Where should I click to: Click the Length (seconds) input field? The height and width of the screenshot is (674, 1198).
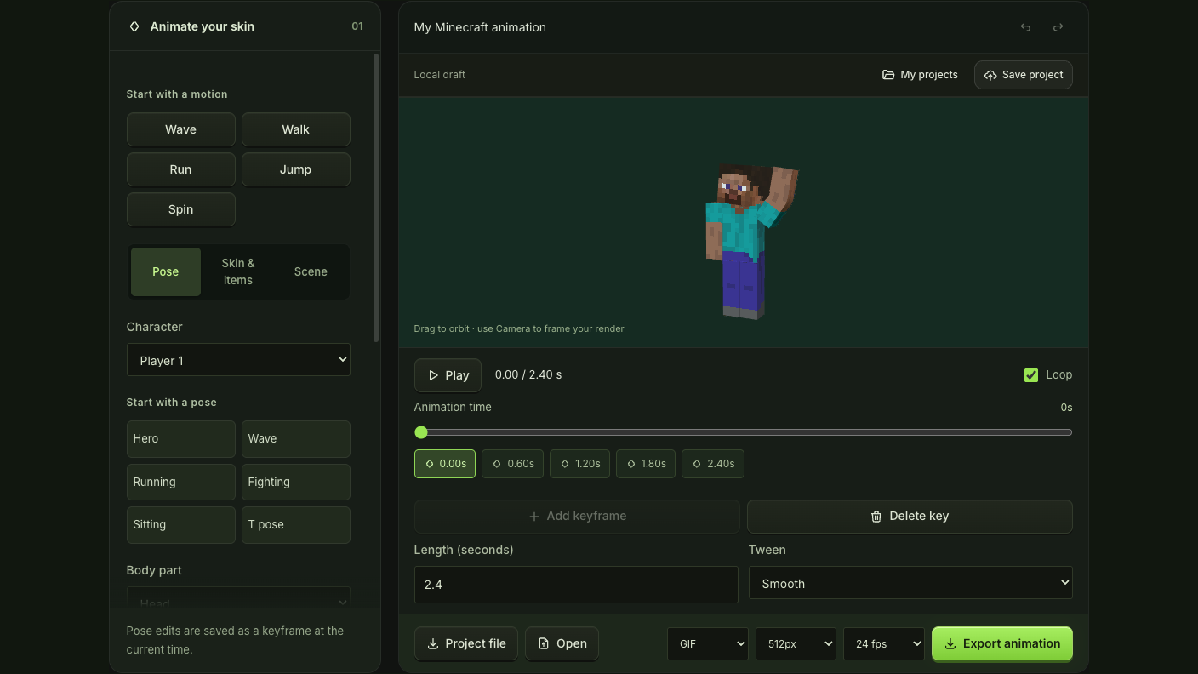(x=576, y=585)
